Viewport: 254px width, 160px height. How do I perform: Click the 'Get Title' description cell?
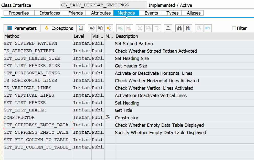click(184, 110)
